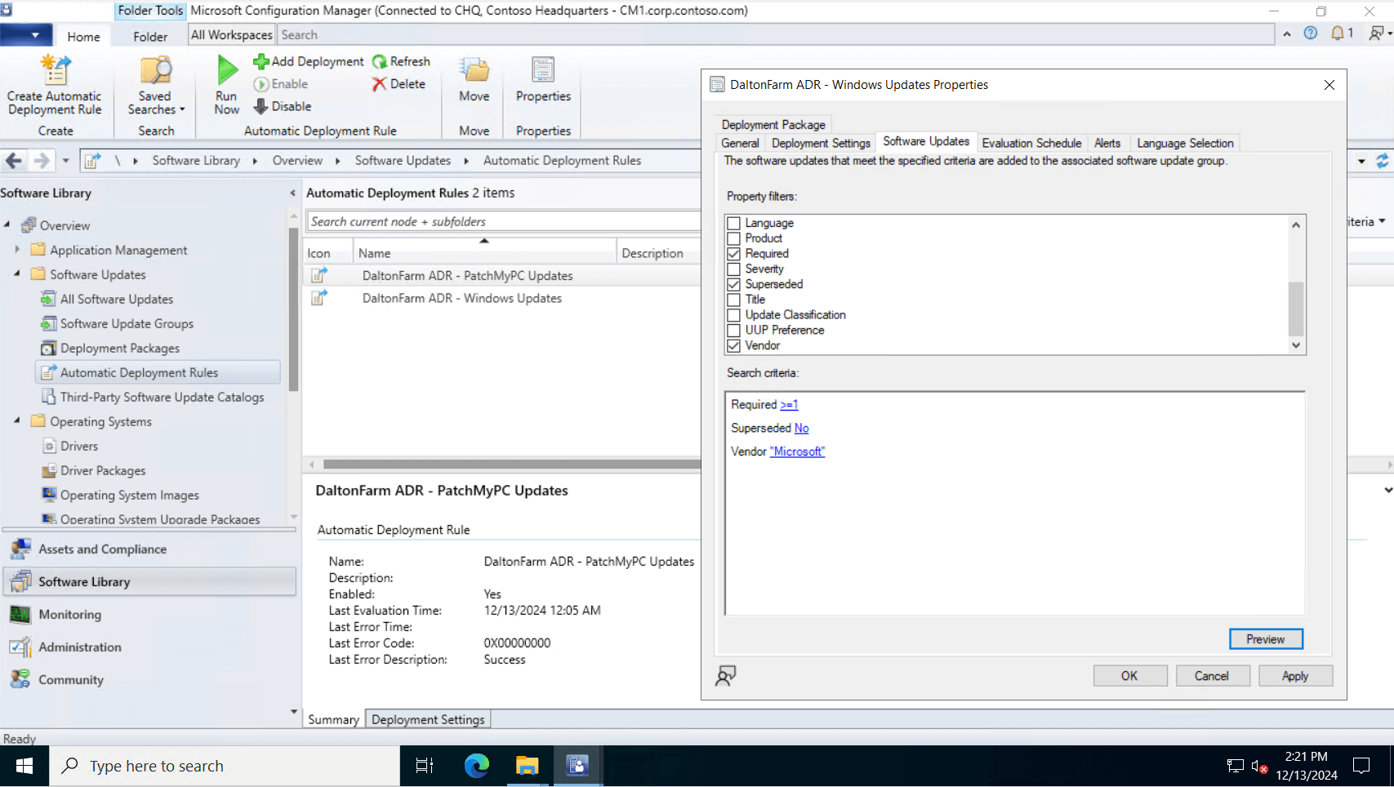The image size is (1394, 787).
Task: Click Apply in the Properties dialog
Action: point(1295,676)
